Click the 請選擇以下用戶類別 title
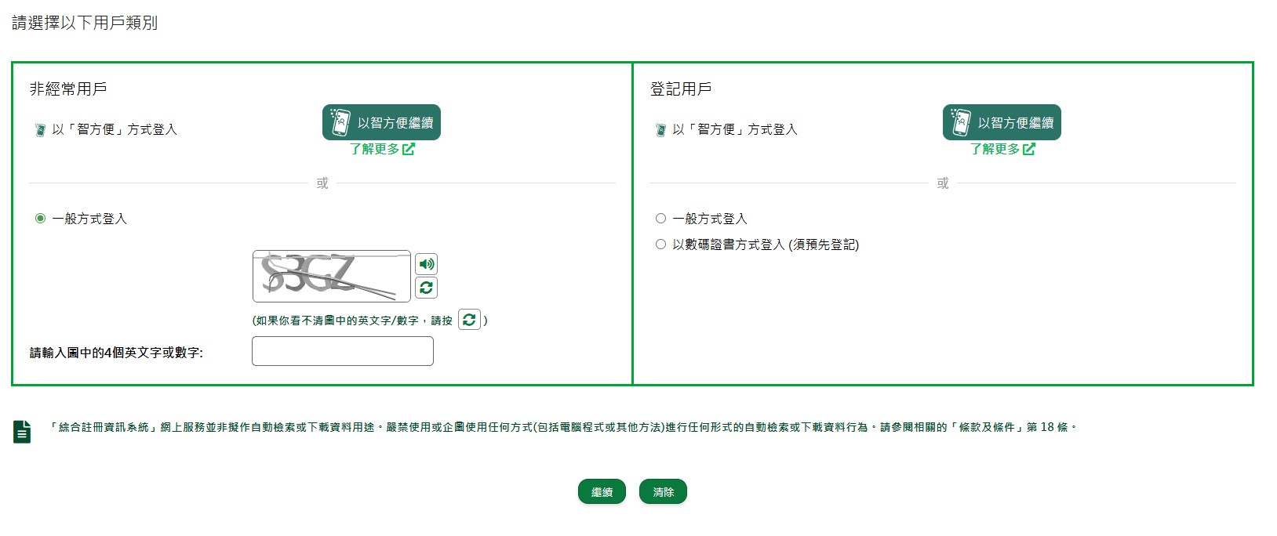 (x=85, y=23)
